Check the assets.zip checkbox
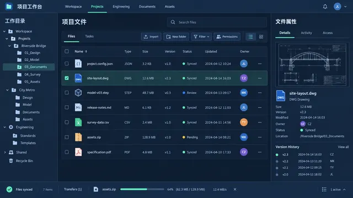Screen dimensions: 353x198 (67, 137)
